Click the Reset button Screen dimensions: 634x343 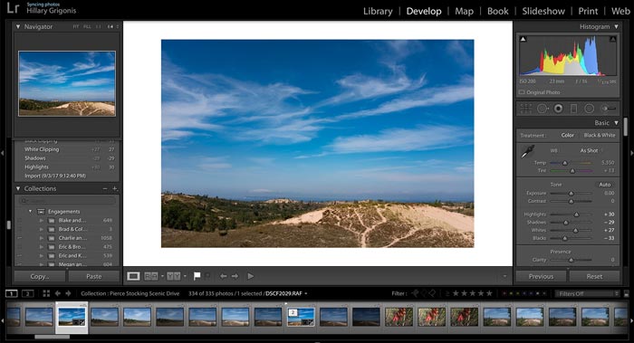point(594,276)
